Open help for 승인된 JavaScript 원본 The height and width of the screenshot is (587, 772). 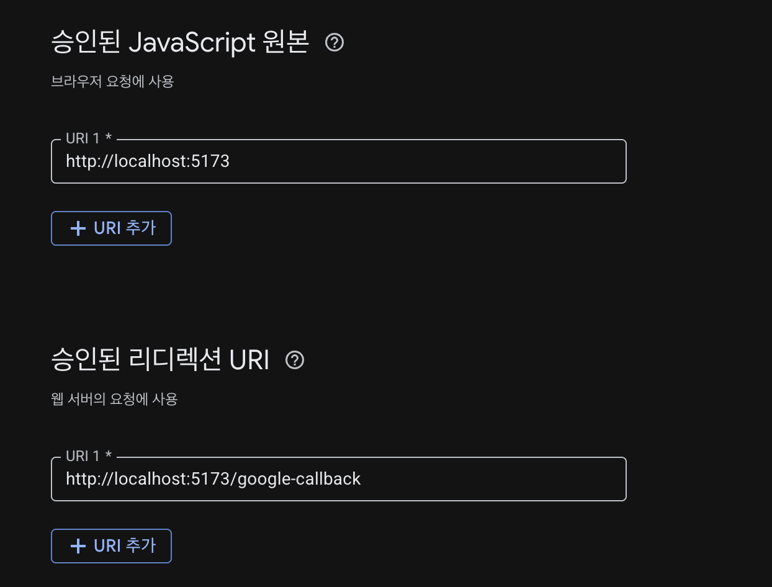[x=334, y=43]
